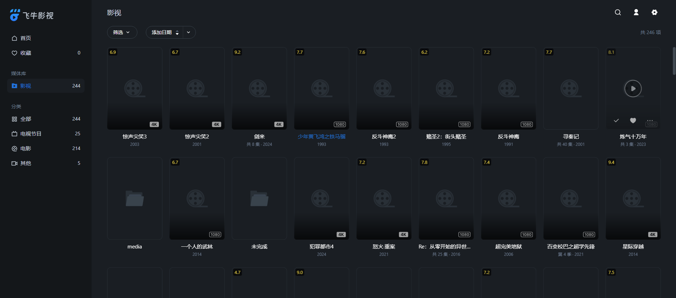Click 4K badge on 惊声尖笑3
Viewport: 676px width, 298px height.
(154, 124)
